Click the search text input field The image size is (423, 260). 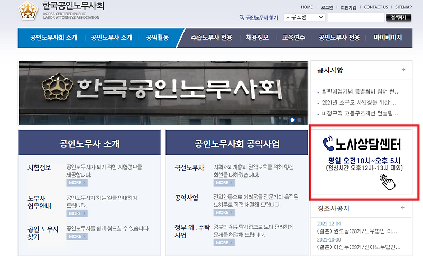click(x=355, y=17)
